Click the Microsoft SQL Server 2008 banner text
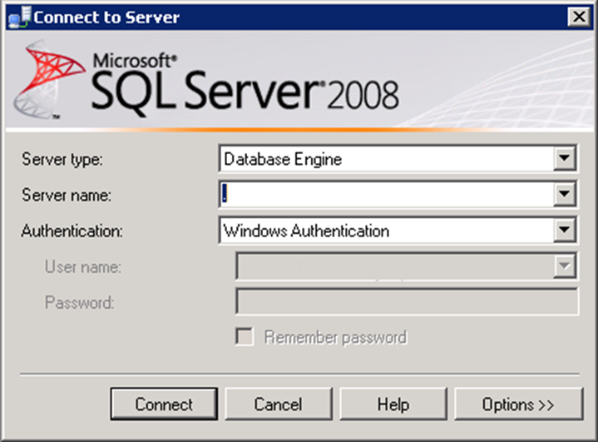Viewport: 598px width, 442px height. pyautogui.click(x=245, y=85)
